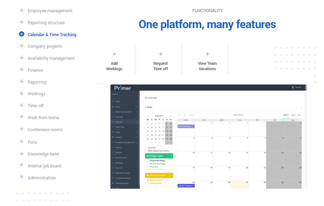Go to next month in mini calendar
This screenshot has width=324, height=206.
pyautogui.click(x=170, y=116)
